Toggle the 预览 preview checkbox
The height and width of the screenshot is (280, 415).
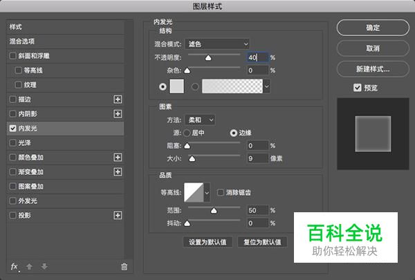pyautogui.click(x=358, y=88)
